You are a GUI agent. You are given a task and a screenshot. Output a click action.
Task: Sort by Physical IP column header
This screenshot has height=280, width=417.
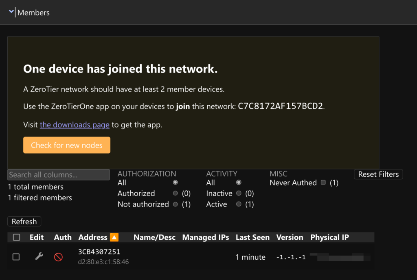tap(329, 237)
